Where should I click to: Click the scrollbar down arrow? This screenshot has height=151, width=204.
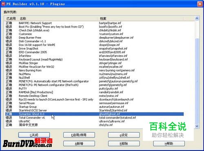pos(197,126)
